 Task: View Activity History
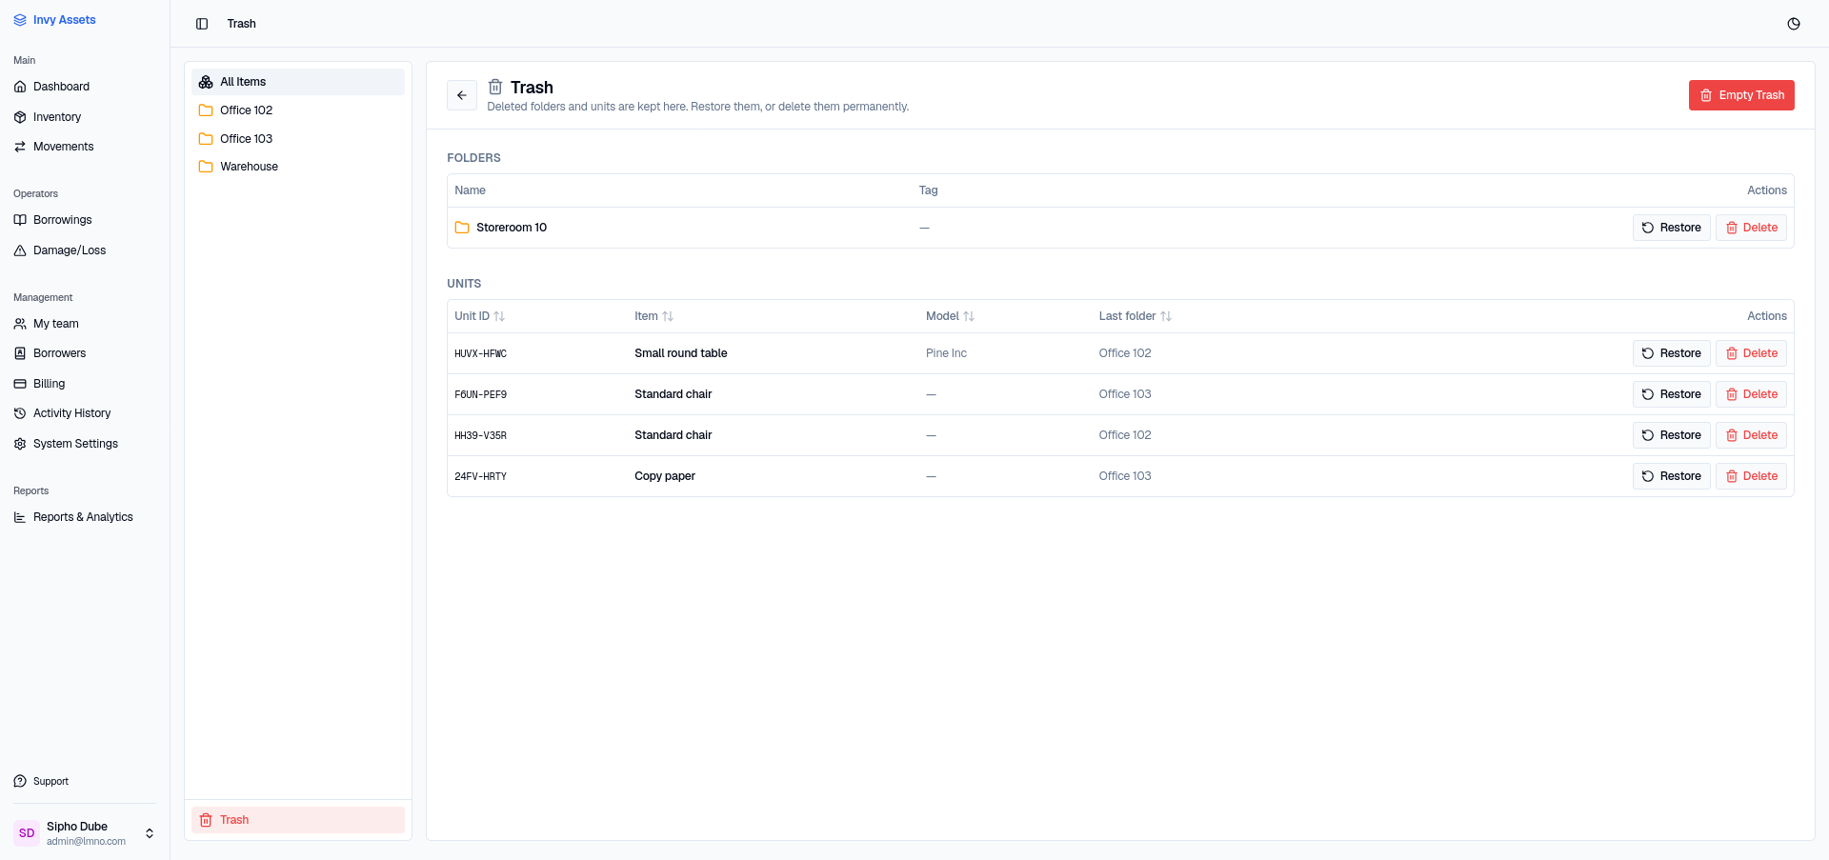coord(85,413)
